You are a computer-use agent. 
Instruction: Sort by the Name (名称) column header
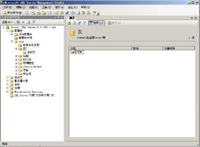pos(100,48)
